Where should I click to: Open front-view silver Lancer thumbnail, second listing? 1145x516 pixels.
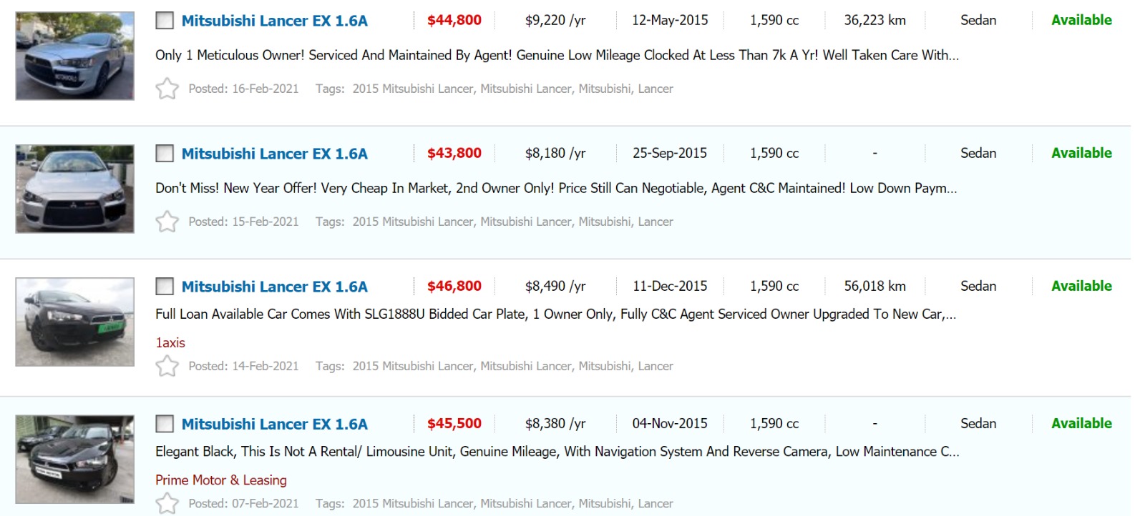pos(74,189)
